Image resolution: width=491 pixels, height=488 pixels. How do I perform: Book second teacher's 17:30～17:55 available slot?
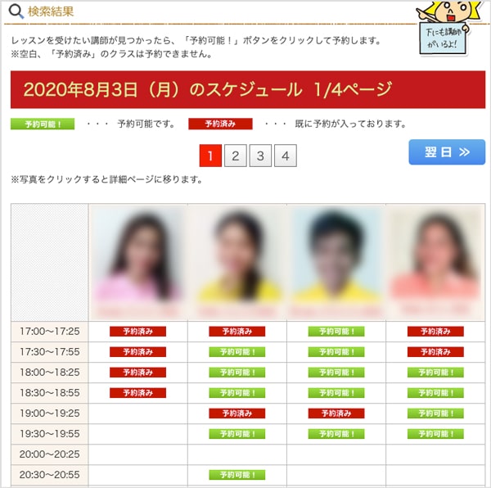click(236, 352)
